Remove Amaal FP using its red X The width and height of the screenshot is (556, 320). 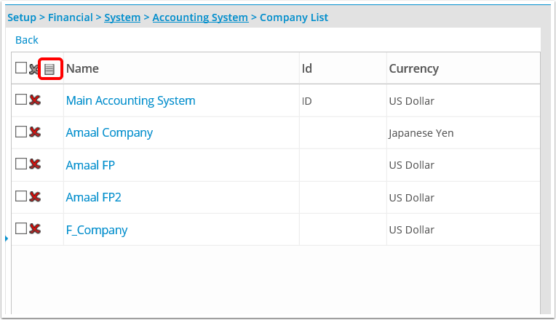tap(35, 164)
